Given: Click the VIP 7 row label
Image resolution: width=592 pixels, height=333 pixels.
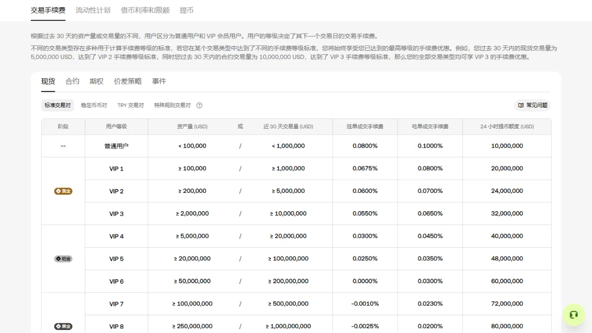Looking at the screenshot, I should pos(116,304).
